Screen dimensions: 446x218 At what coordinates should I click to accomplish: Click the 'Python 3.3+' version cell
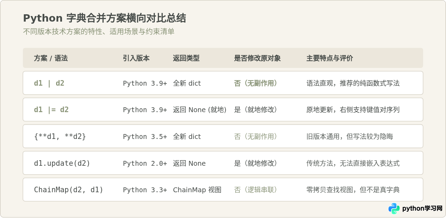click(145, 190)
